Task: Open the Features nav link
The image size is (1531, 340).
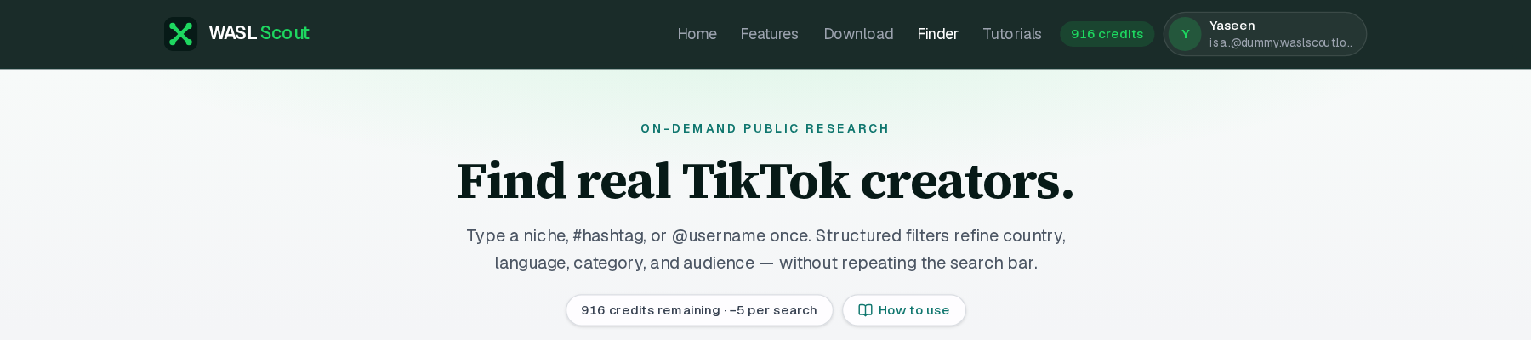Action: click(769, 34)
